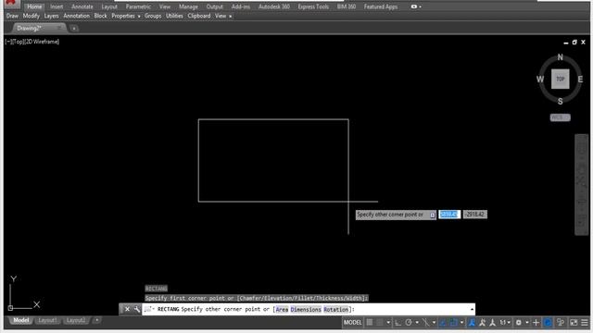The height and width of the screenshot is (333, 593).
Task: Open recent commands icon in command line
Action: click(148, 309)
